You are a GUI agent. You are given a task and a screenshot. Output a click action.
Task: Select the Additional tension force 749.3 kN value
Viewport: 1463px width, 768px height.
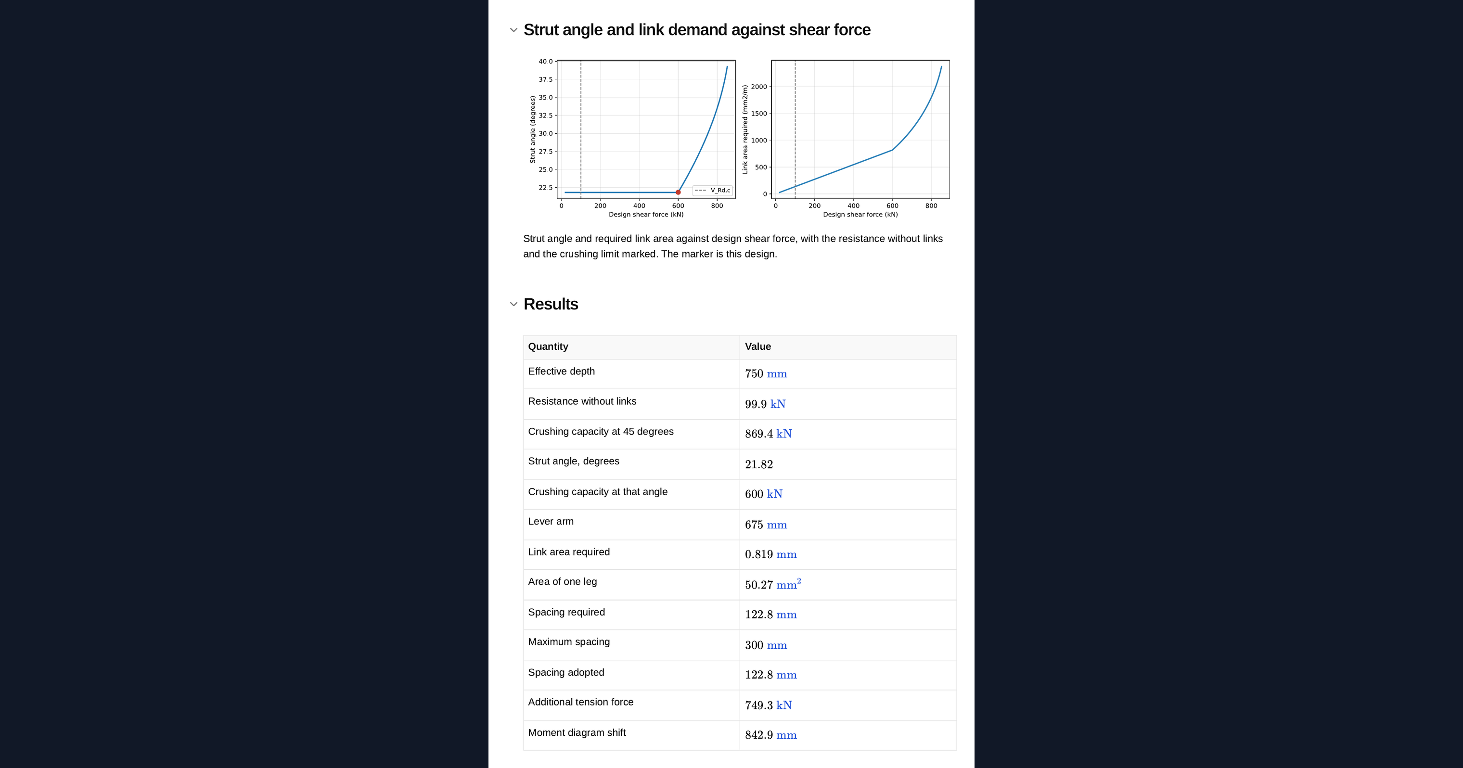click(768, 705)
